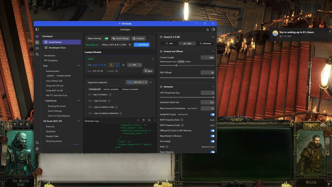Screen dimensions: 332x187
Task: Show help for POST /api/v1/models/download
Action: coord(121,113)
